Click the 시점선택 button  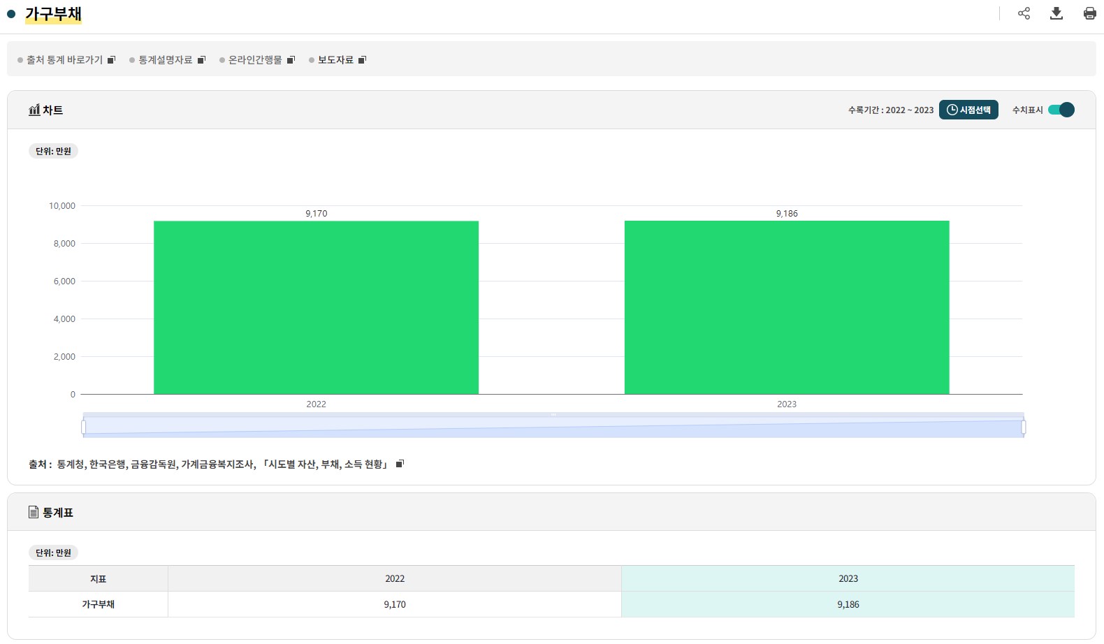(968, 110)
